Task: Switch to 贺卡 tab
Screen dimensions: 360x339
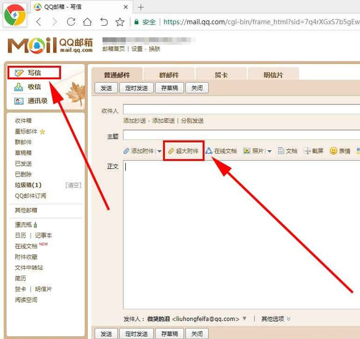Action: [x=221, y=75]
